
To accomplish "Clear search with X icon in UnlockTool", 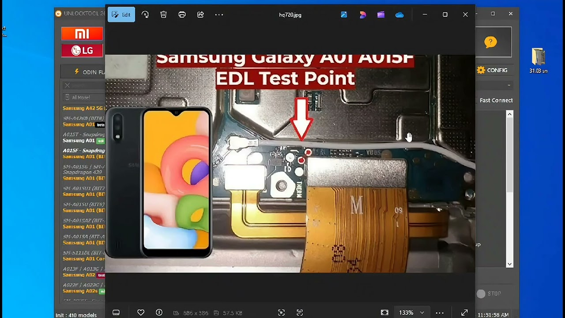I will (67, 85).
